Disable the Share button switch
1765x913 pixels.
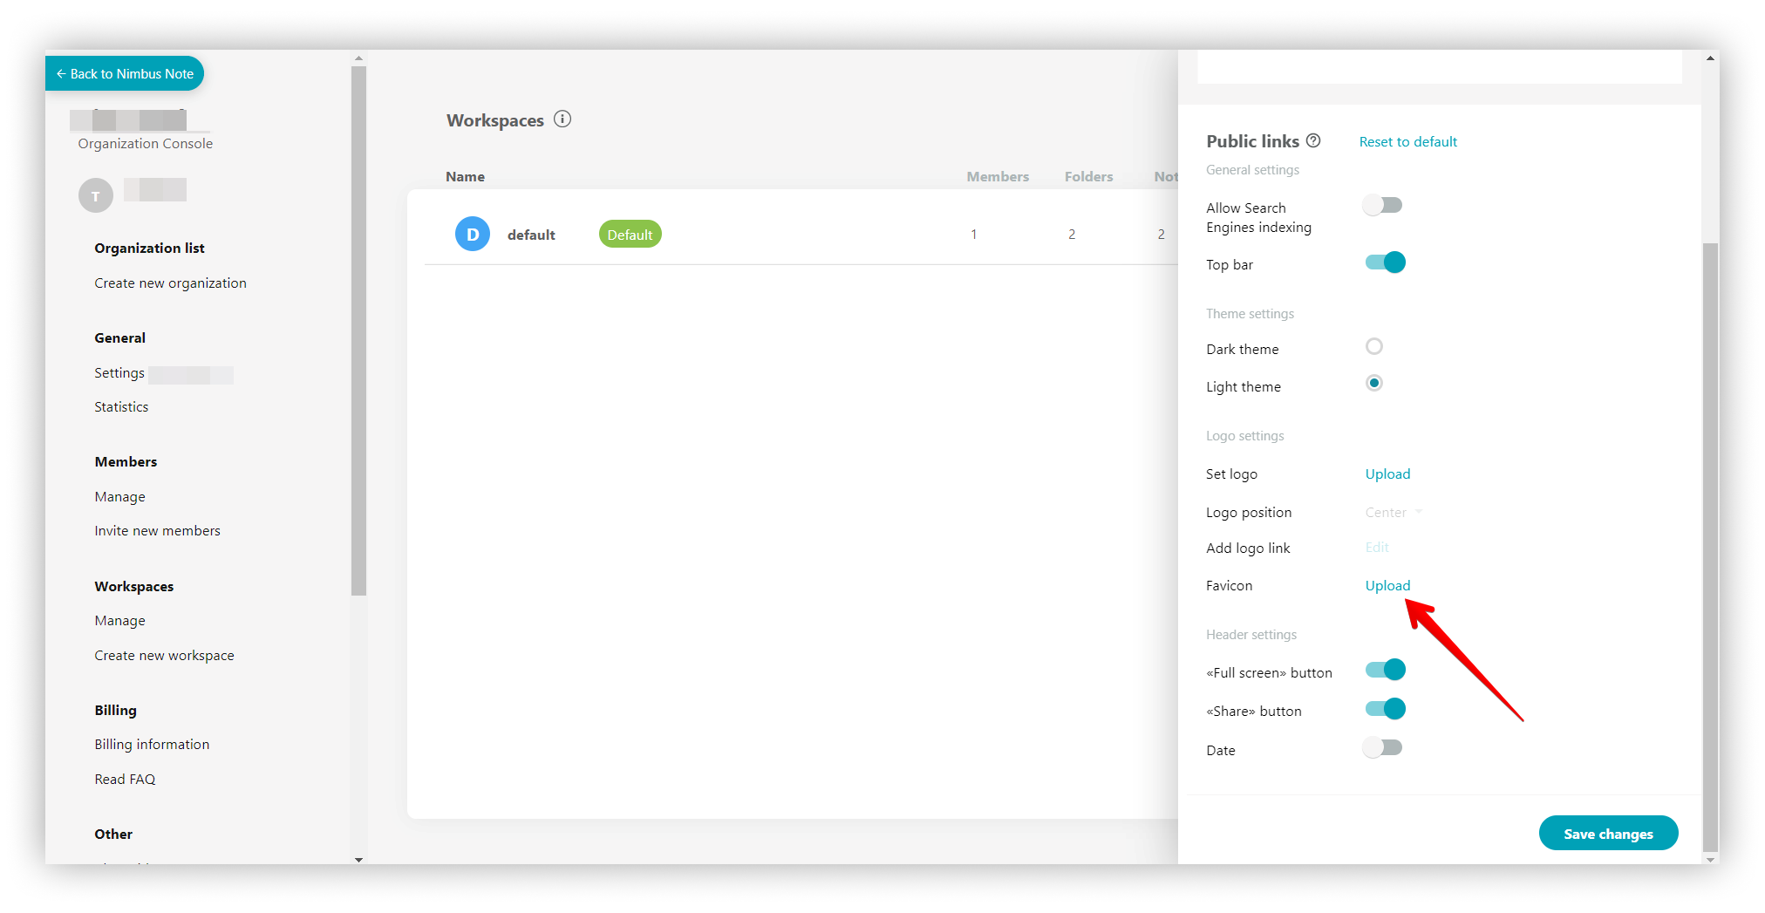tap(1385, 708)
